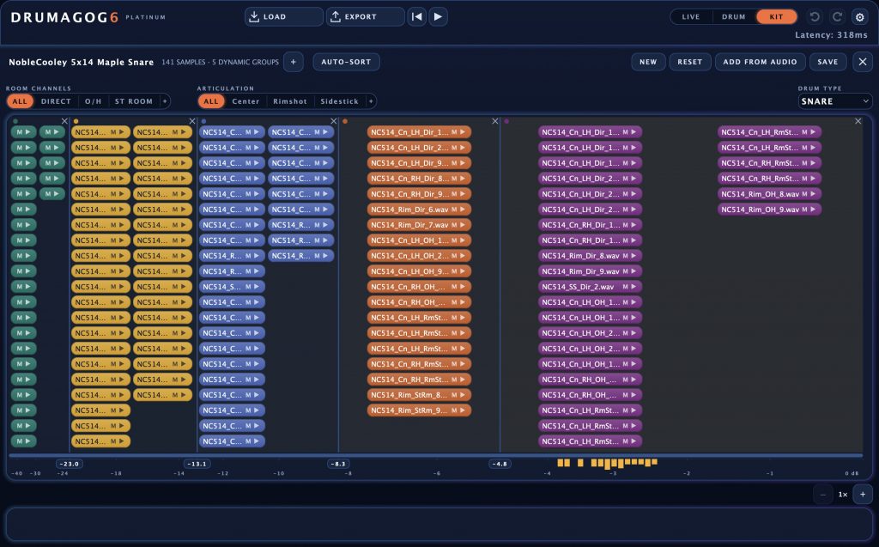Play the NC514_Rim_OH_9.wav sample

coord(813,210)
